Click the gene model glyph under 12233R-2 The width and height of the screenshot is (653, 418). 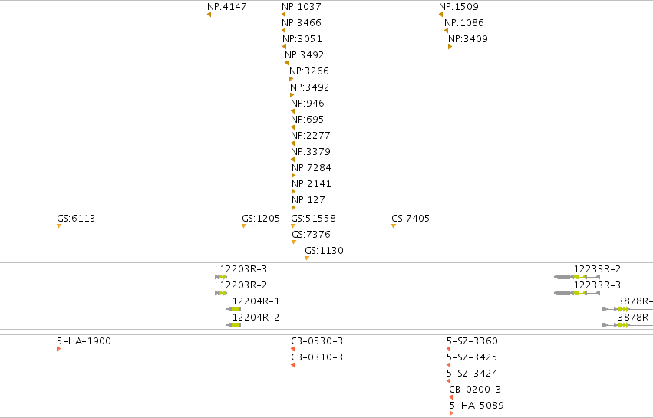point(577,277)
